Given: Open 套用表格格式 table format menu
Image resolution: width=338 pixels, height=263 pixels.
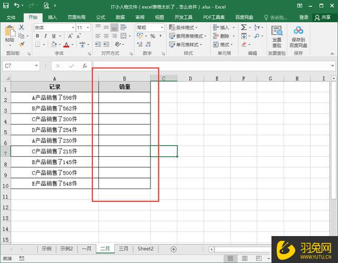Looking at the screenshot, I should pos(187,36).
